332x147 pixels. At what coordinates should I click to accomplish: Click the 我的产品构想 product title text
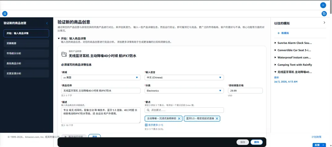point(102,56)
